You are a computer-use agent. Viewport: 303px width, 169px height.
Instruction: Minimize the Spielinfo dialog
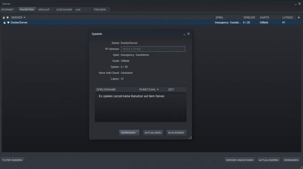pos(184,34)
